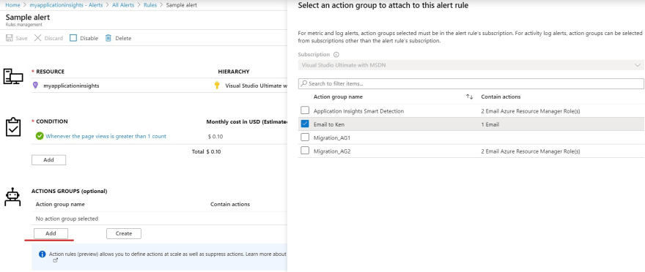
Task: Click Sample alert breadcrumb text
Action: pos(182,5)
